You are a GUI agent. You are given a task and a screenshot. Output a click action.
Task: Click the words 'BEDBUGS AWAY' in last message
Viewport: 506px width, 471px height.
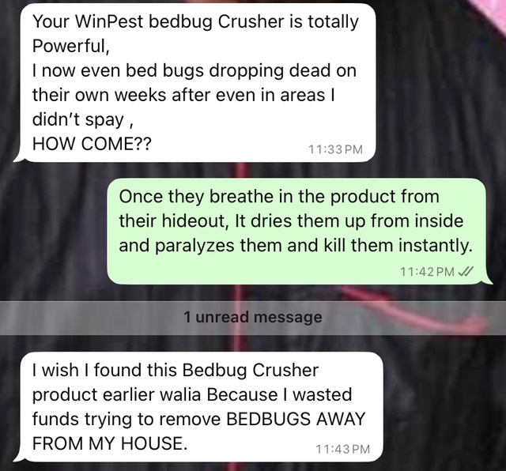click(296, 419)
